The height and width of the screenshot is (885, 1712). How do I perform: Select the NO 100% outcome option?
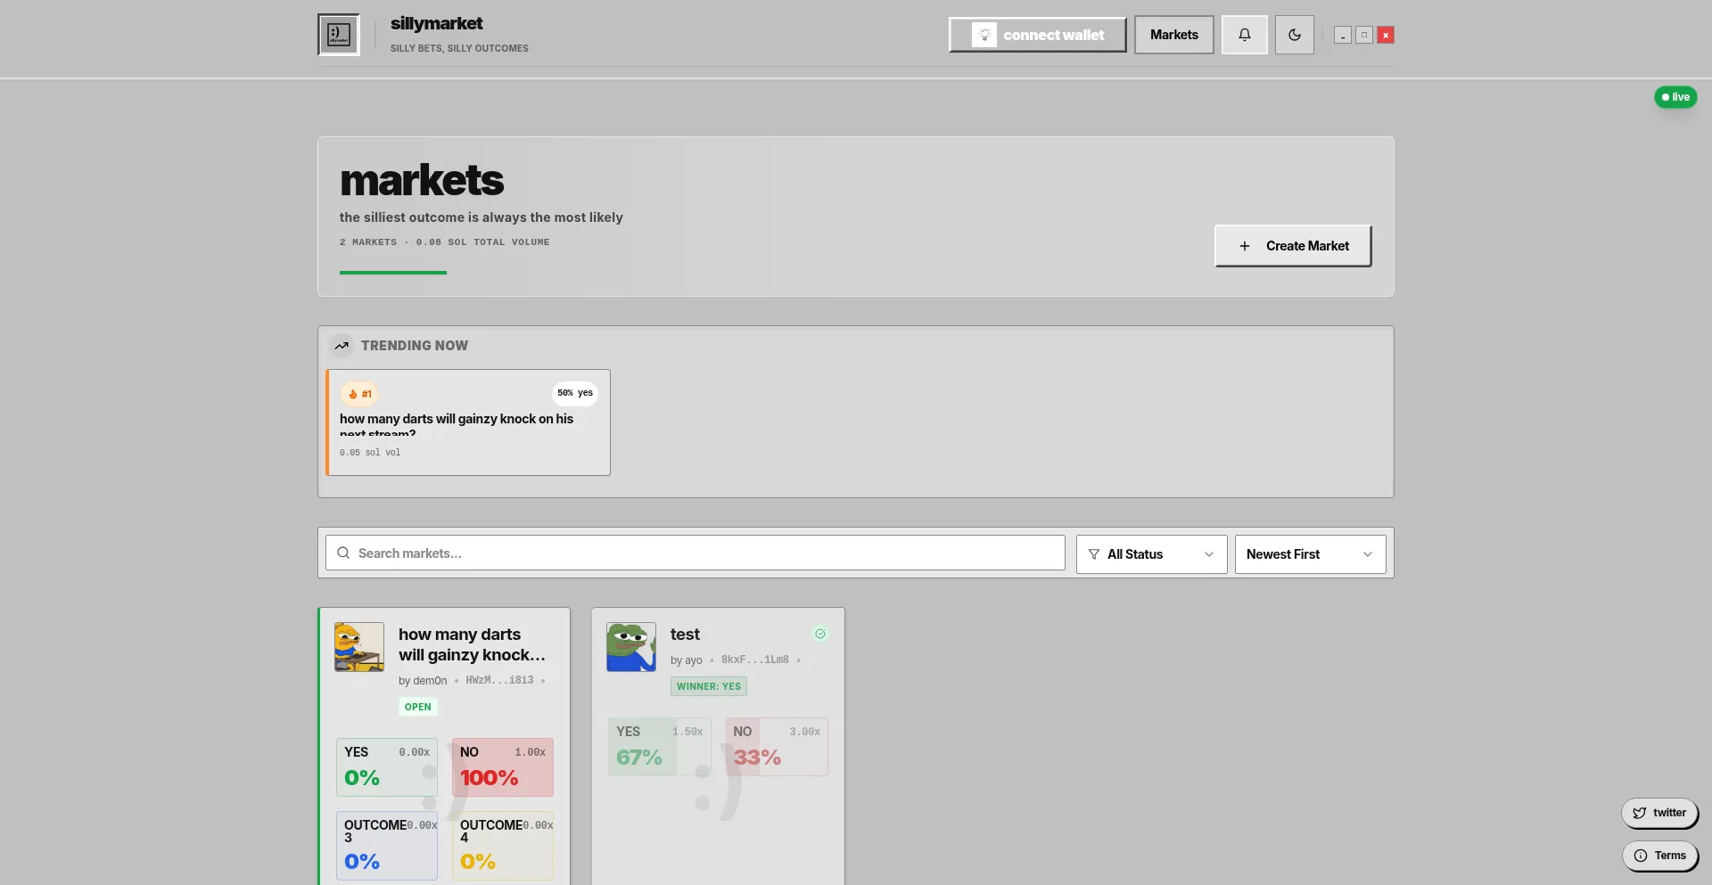[x=502, y=766]
